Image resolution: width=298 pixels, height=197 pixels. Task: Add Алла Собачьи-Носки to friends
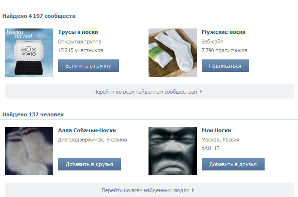[89, 164]
